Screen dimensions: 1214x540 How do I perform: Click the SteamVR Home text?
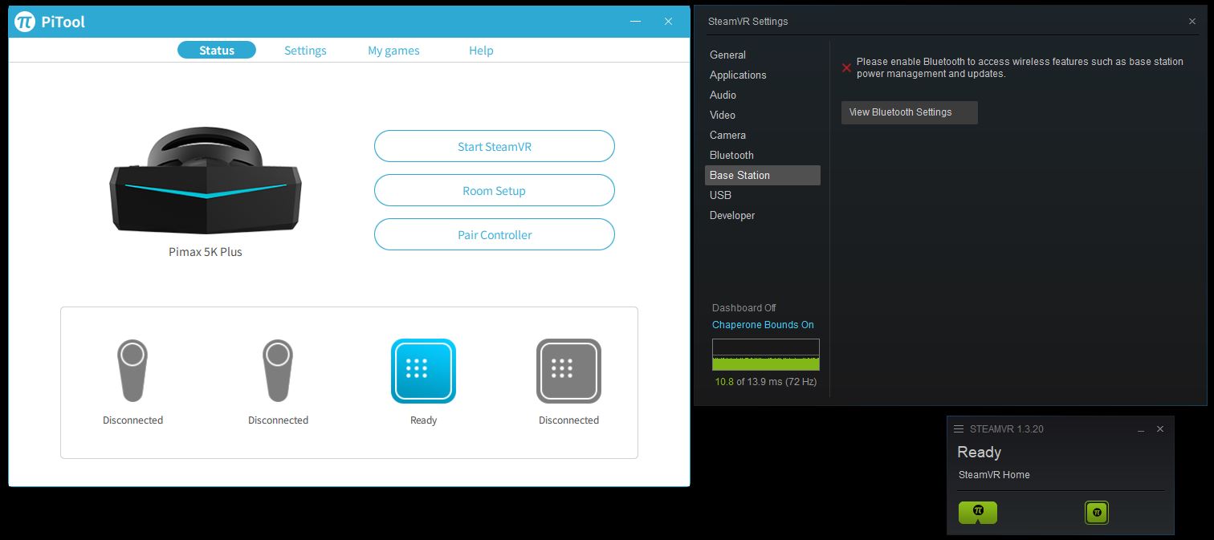point(994,475)
